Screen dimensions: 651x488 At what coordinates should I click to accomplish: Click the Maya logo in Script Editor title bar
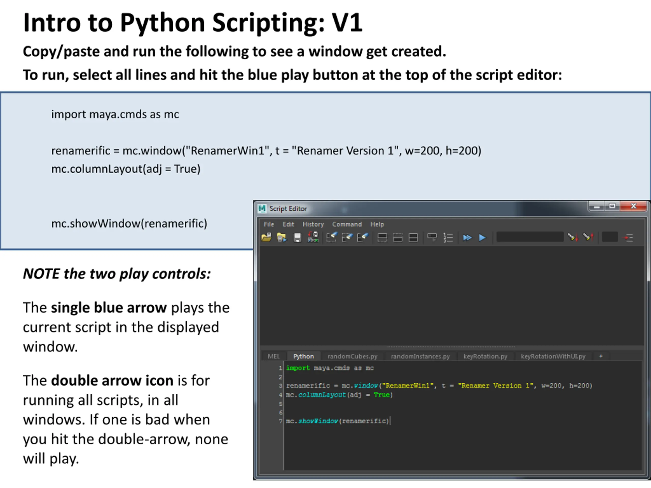(262, 209)
